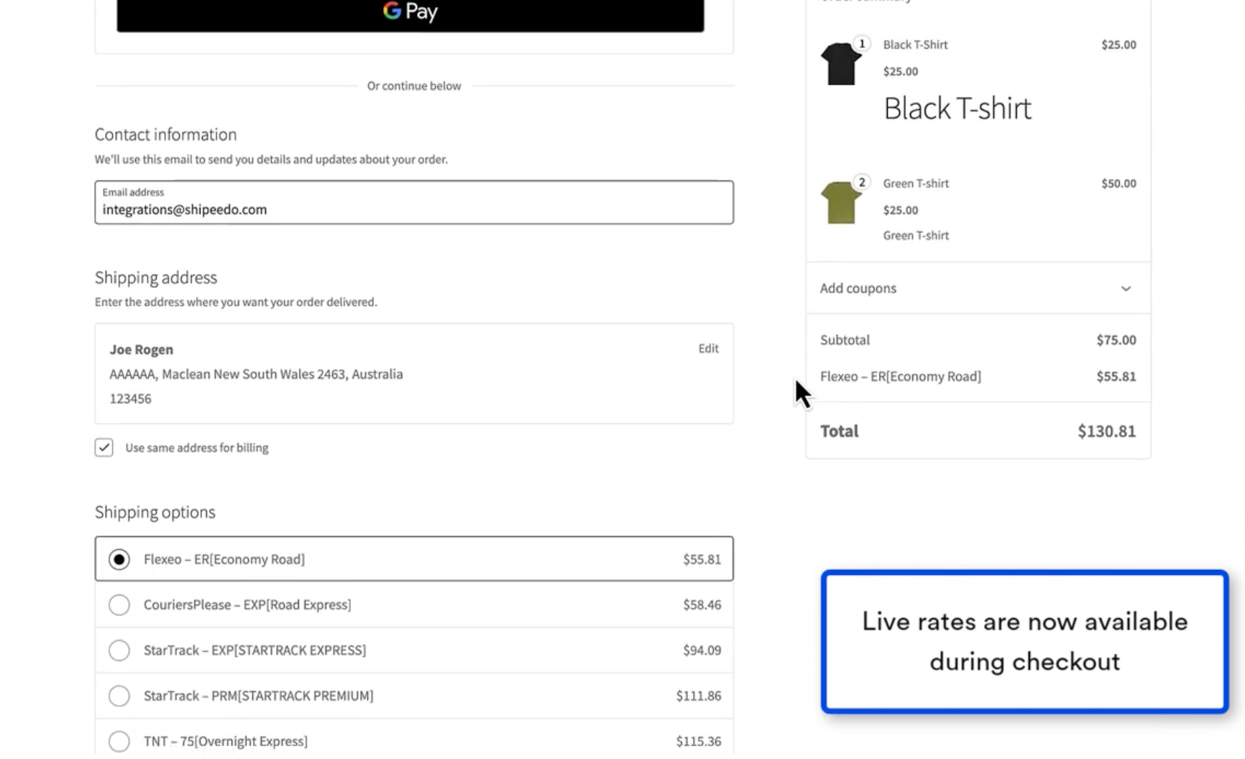
Task: Click the Email address input field
Action: coord(414,203)
